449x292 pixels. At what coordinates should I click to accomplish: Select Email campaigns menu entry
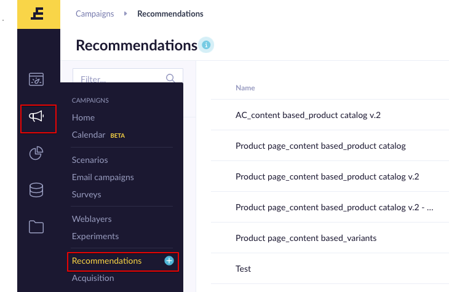[x=103, y=177]
